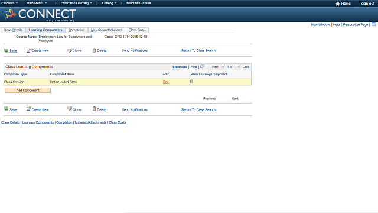Click the bottom Return To Class Search link
This screenshot has width=378, height=213.
(x=198, y=109)
